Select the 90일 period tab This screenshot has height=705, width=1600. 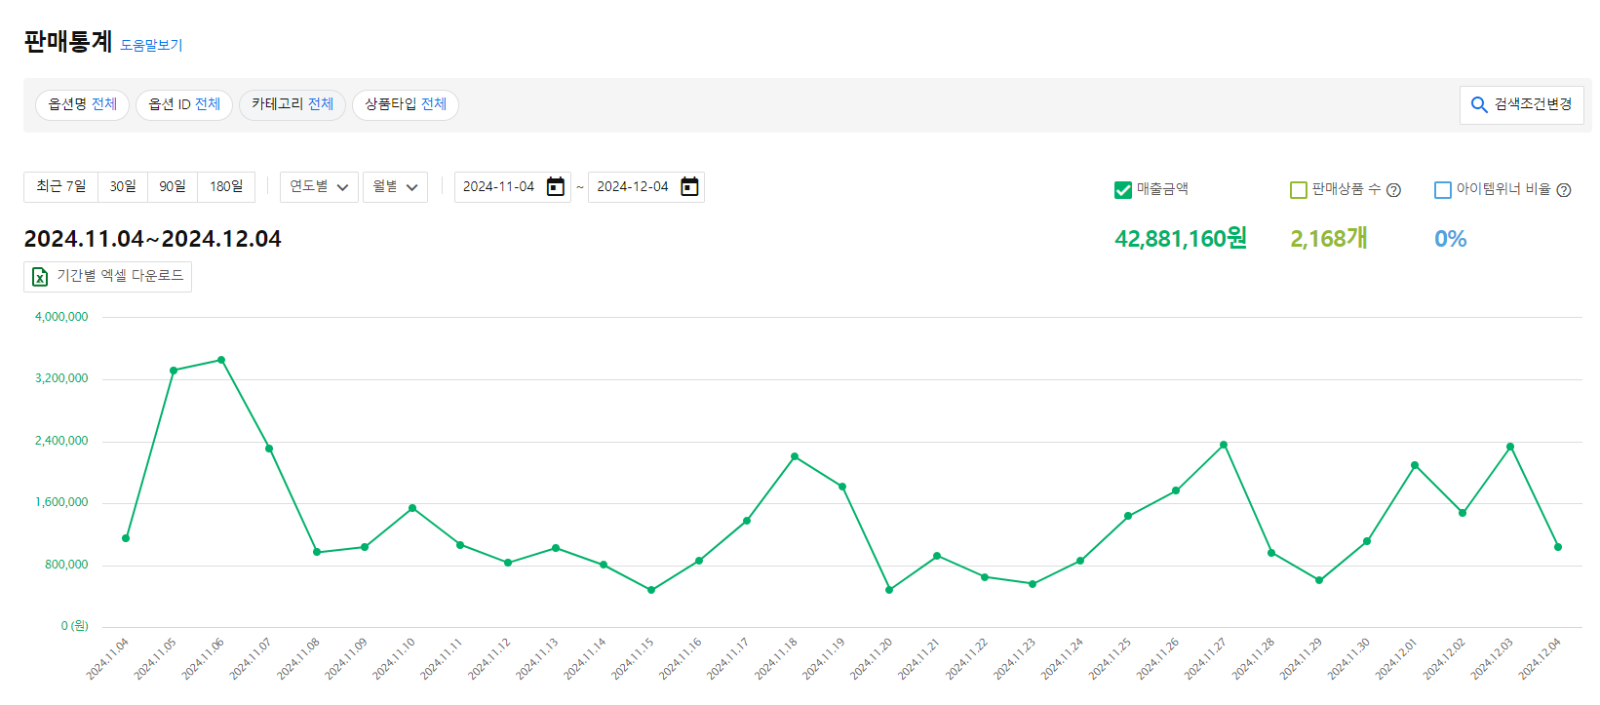tap(173, 187)
